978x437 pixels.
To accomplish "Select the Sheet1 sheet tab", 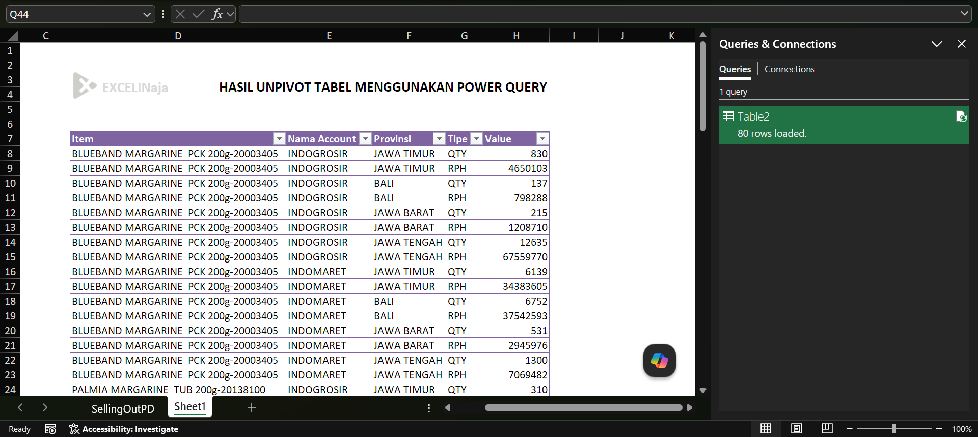I will 190,406.
